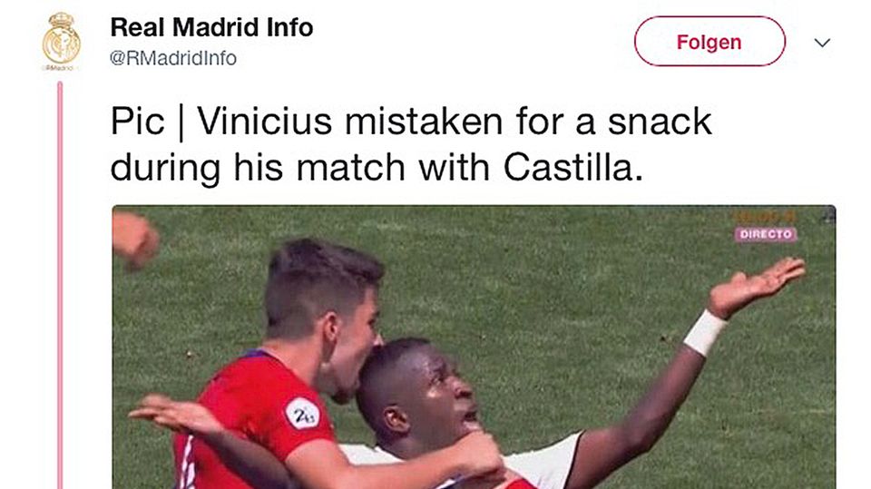Click the word "Vinicius" in the tweet
Viewport: 871px width, 489px height.
click(265, 122)
